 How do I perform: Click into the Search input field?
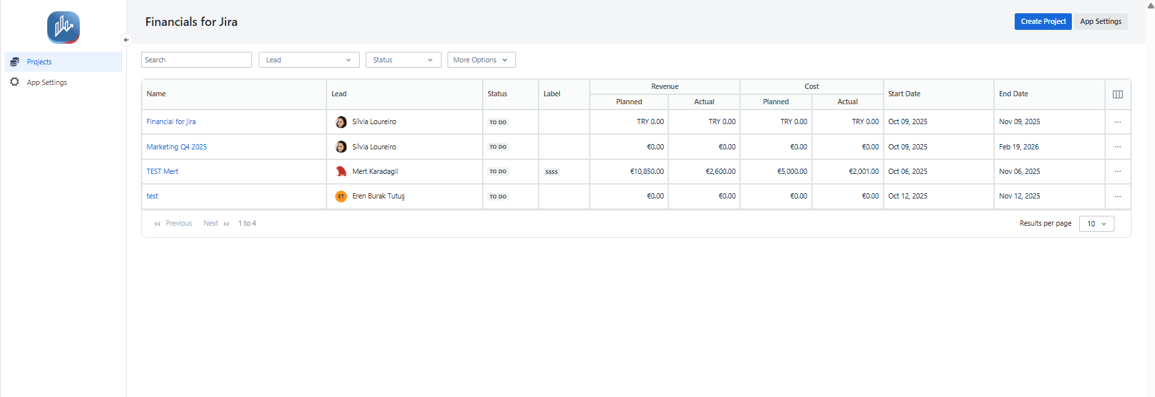196,60
